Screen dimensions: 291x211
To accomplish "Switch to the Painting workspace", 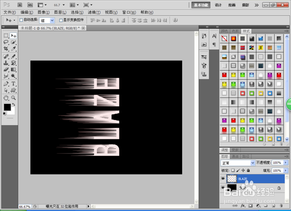I will pyautogui.click(x=232, y=5).
